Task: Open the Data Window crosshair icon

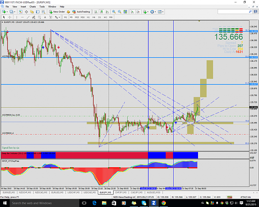Action: 26,12
